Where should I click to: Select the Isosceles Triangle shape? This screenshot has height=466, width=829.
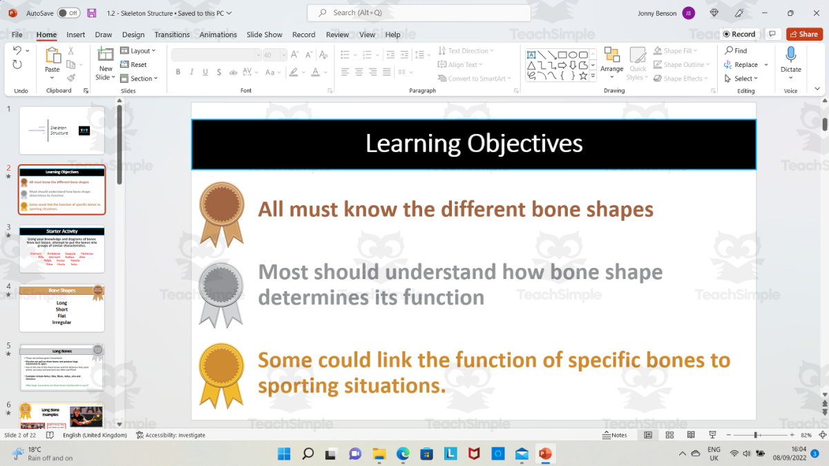point(532,66)
